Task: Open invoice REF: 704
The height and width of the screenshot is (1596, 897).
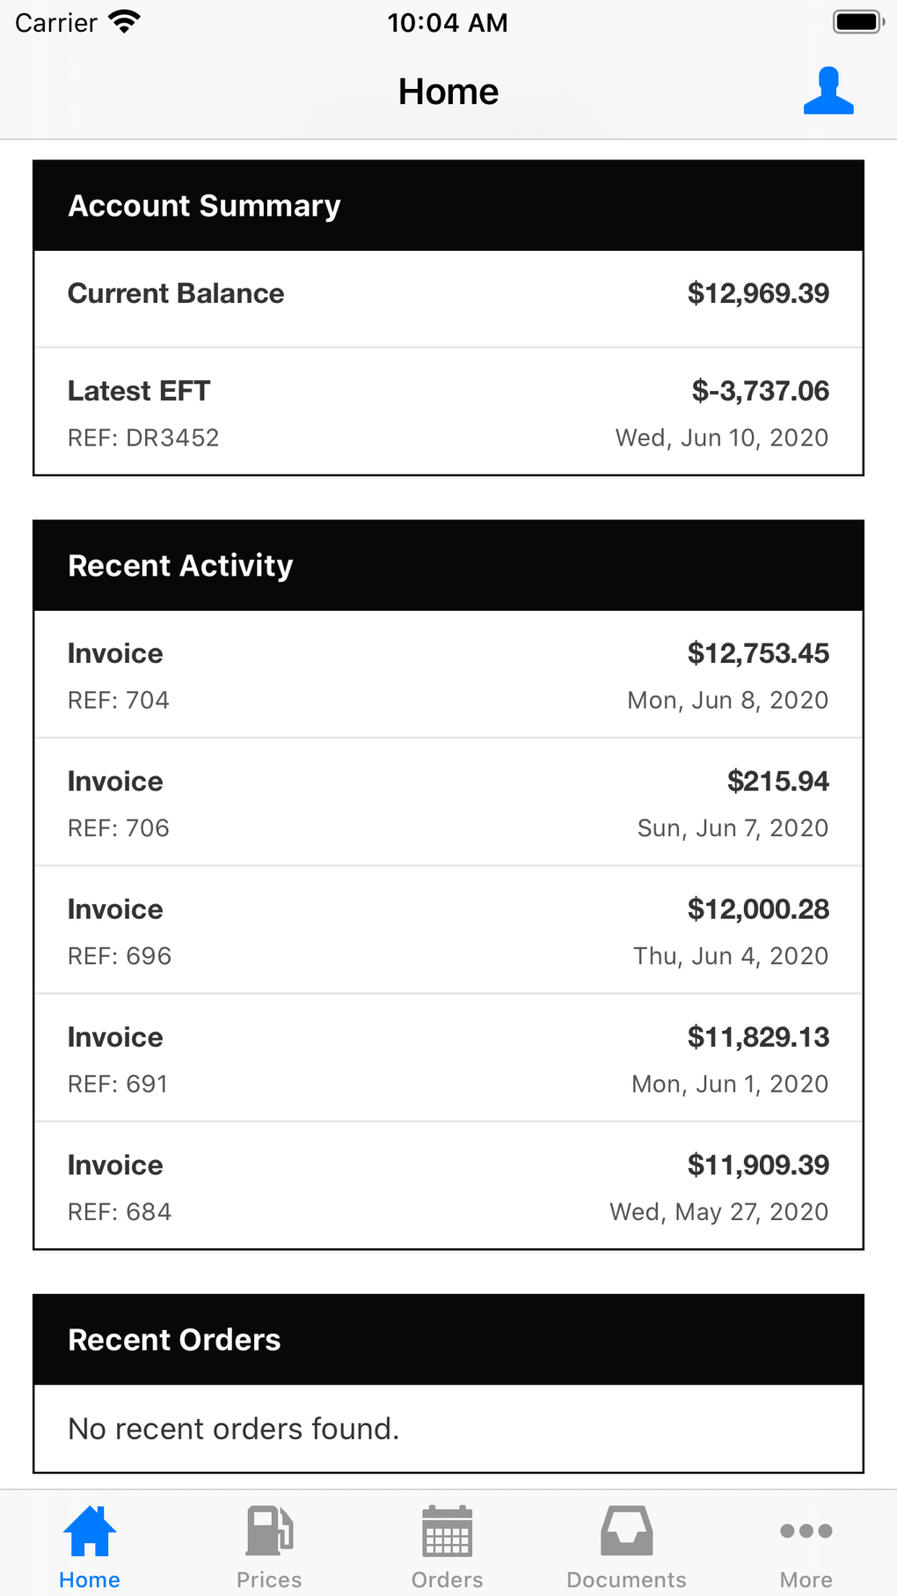Action: (x=448, y=675)
